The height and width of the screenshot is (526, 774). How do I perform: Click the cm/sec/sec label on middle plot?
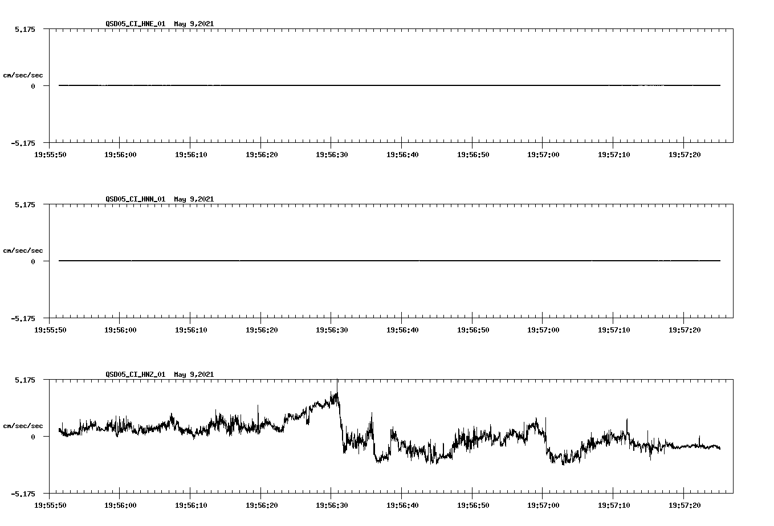pos(23,250)
